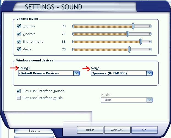171x138 pixels.
Task: Click the CANCEL button
Action: (117, 130)
